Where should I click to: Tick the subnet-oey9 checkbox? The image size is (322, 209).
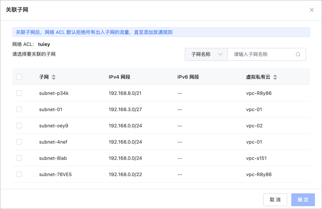click(19, 126)
